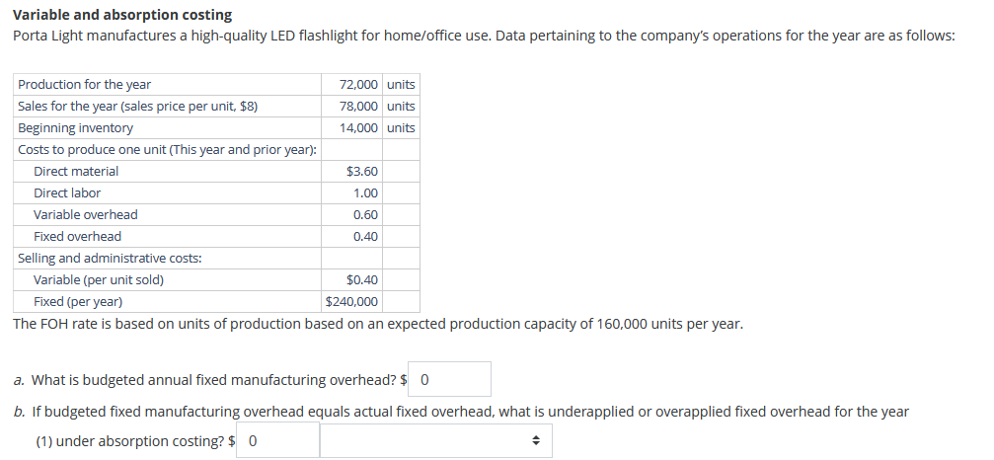Viewport: 994px width, 460px height.
Task: Click the "Beginning inventory" row label
Action: tap(76, 128)
